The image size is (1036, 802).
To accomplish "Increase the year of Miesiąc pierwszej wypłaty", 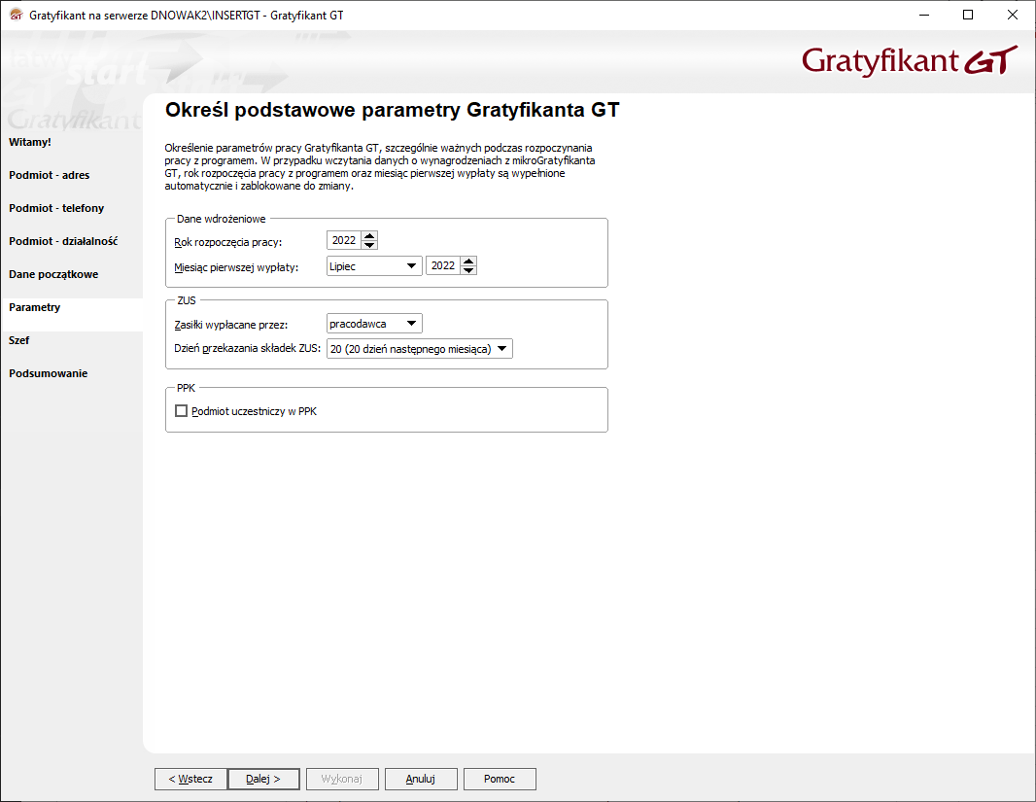I will point(468,261).
